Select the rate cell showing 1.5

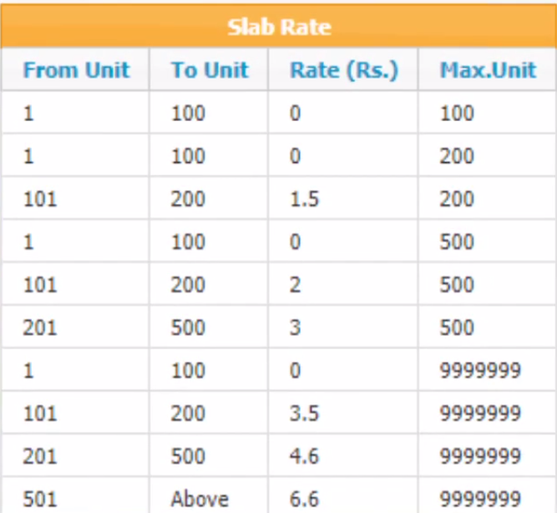tap(343, 198)
